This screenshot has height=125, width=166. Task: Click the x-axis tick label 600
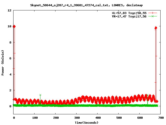(140, 118)
